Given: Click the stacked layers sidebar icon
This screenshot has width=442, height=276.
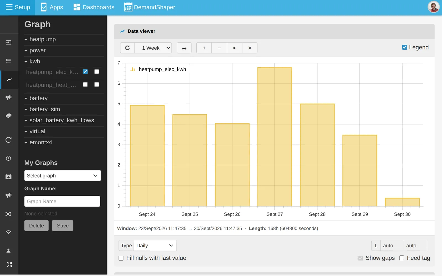Looking at the screenshot, I should (9, 116).
